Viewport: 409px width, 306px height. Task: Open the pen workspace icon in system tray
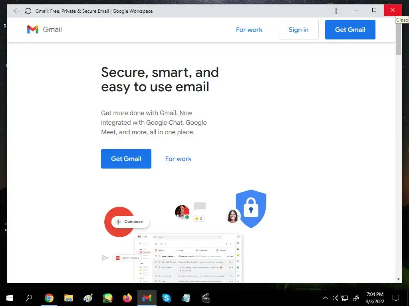(356, 298)
